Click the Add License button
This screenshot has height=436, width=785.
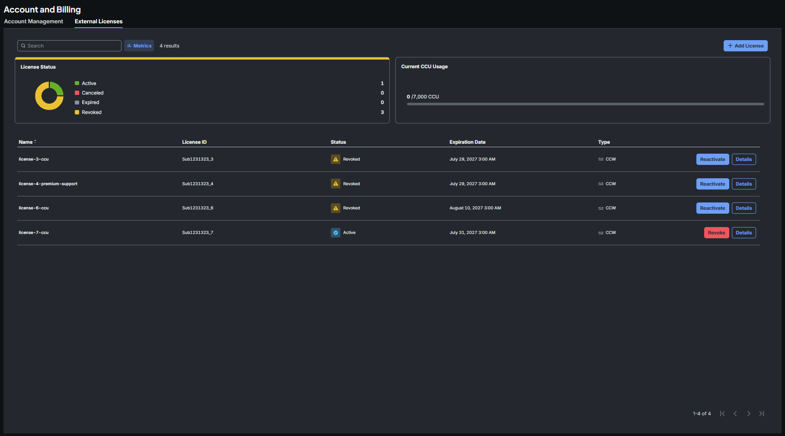click(746, 46)
